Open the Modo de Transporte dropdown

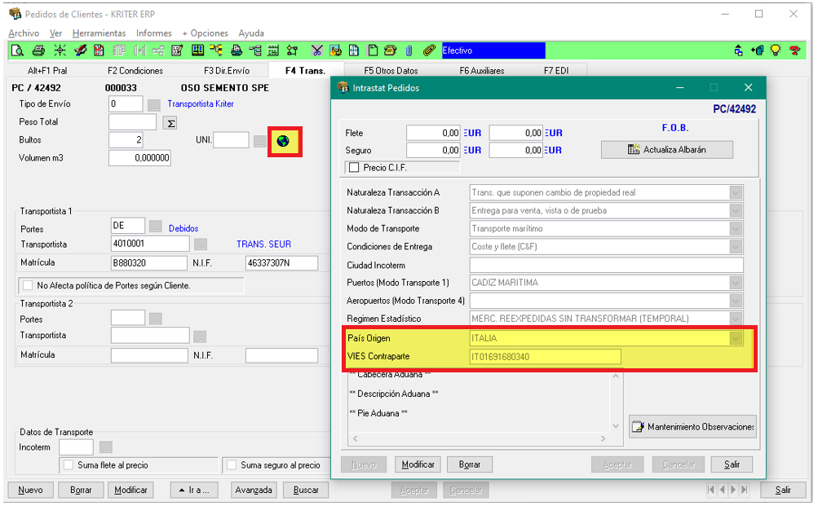coord(736,229)
